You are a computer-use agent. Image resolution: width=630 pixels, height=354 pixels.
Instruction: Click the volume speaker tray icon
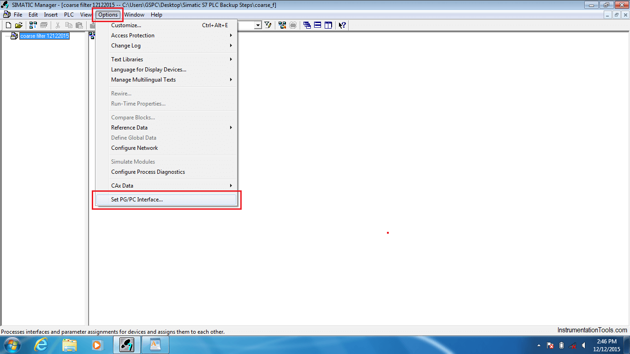(583, 345)
